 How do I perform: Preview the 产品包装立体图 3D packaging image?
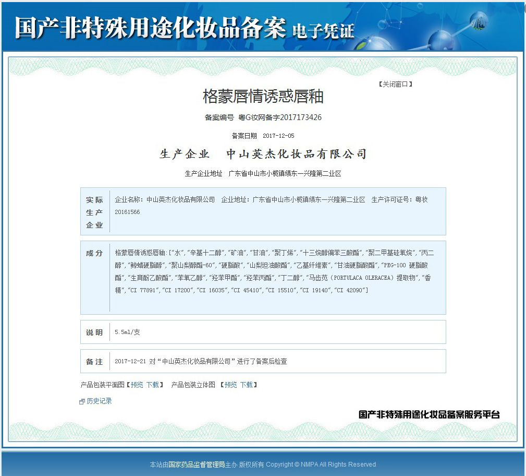coord(230,385)
